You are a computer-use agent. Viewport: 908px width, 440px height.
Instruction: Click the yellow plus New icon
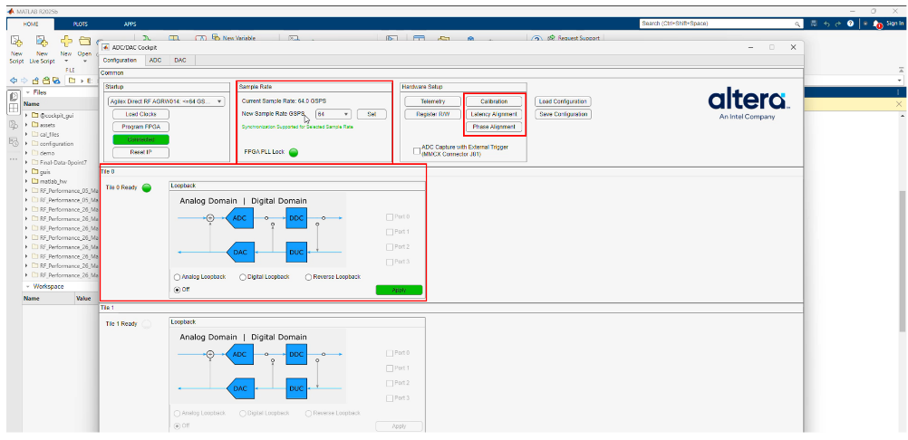66,41
